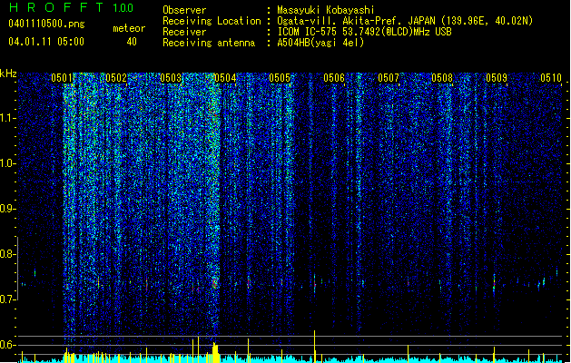Click the wide yellow peak block before 0504
Screen dimensions: 571x363
pyautogui.click(x=215, y=352)
